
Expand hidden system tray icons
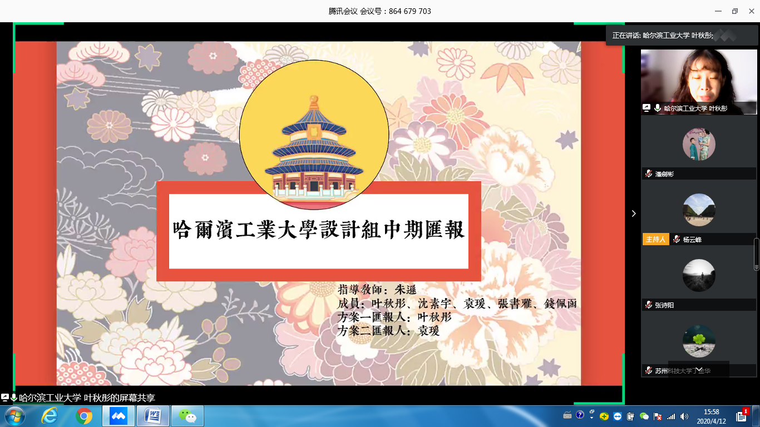[x=591, y=416]
